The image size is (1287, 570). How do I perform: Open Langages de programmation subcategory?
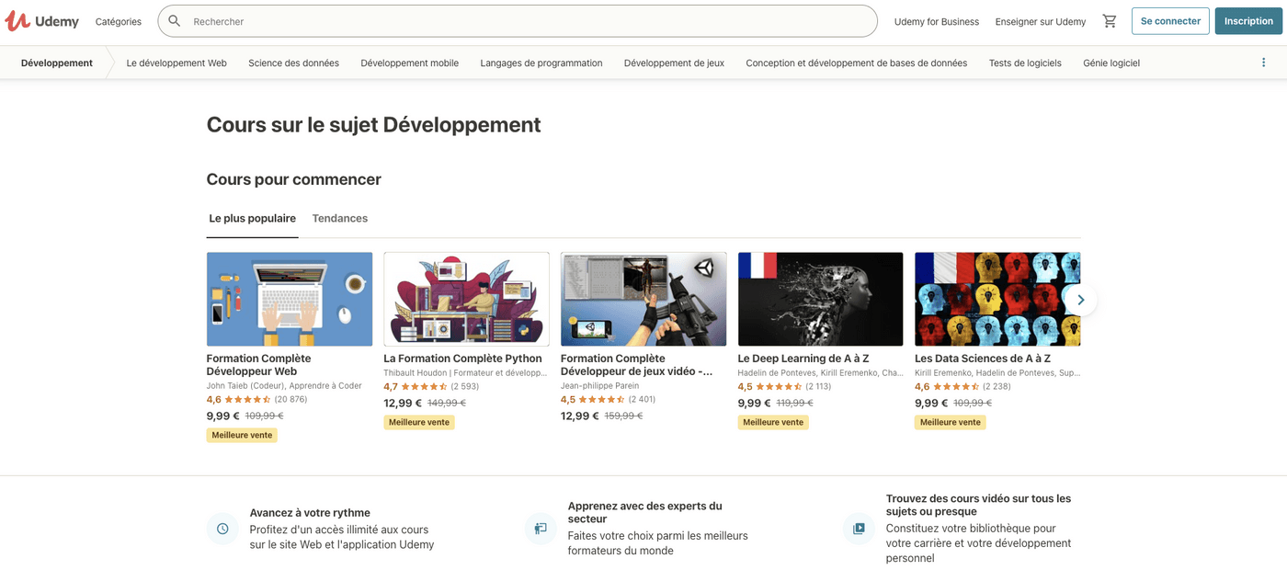(x=541, y=63)
